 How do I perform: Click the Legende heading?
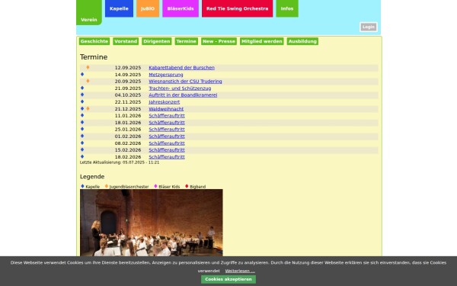pyautogui.click(x=92, y=177)
